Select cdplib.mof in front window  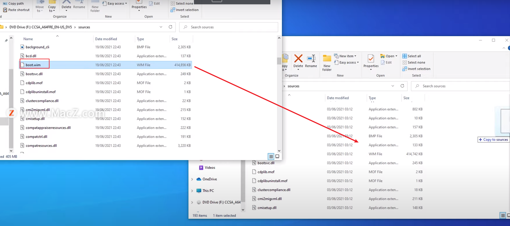click(x=34, y=83)
